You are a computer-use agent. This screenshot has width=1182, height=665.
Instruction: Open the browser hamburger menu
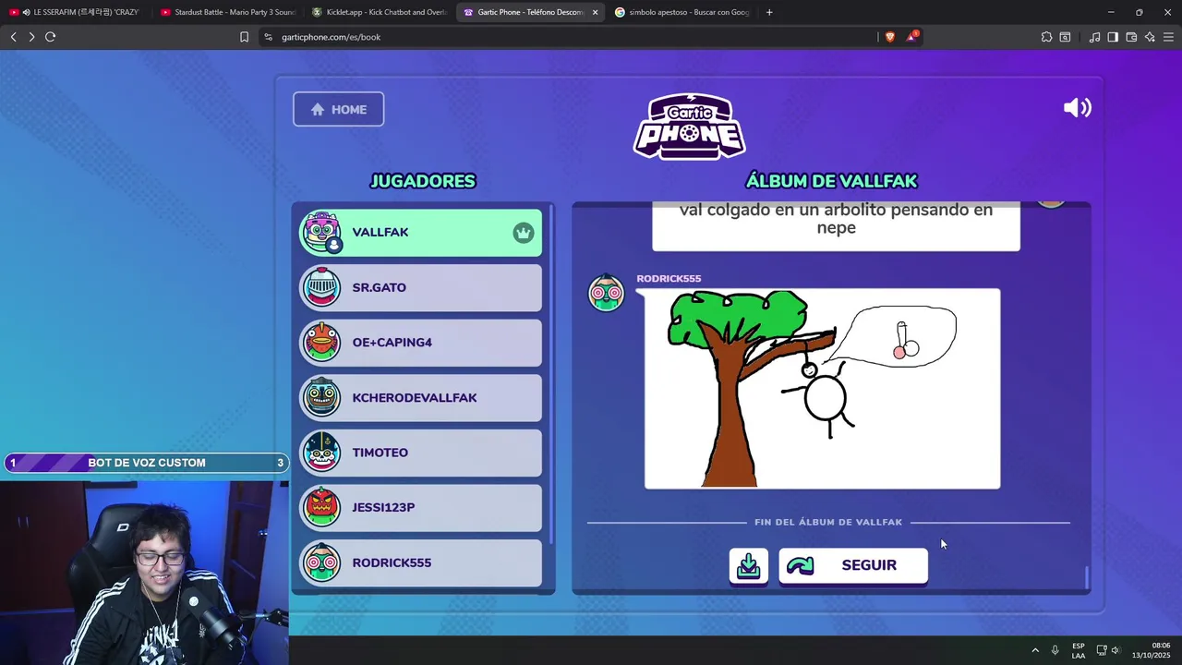click(x=1168, y=37)
